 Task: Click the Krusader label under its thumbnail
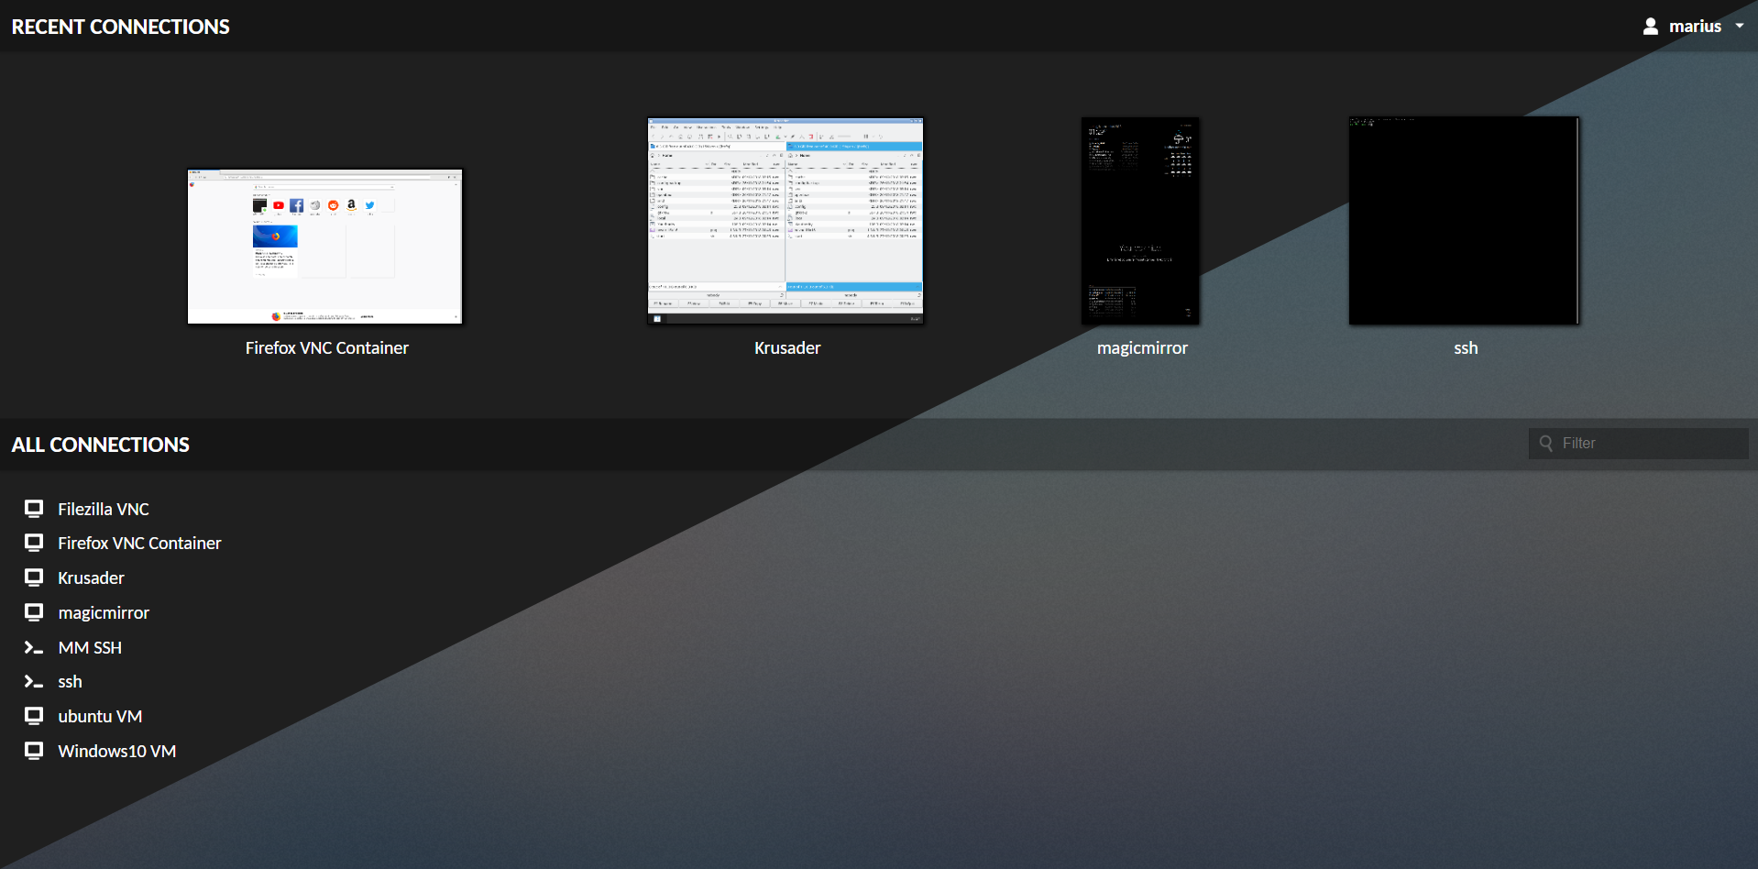point(787,348)
